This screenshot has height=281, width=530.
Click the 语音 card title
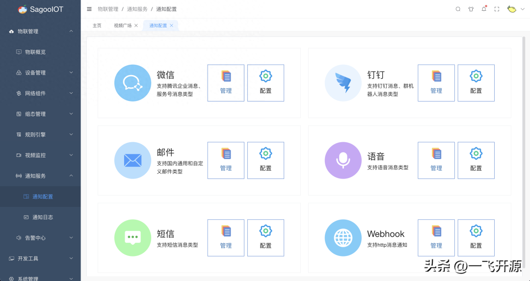[x=376, y=156]
